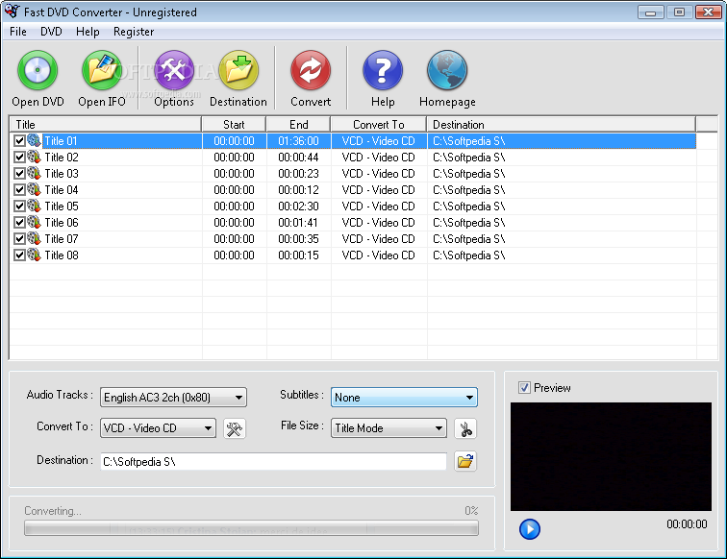
Task: Click the Destination column header
Action: (x=561, y=124)
